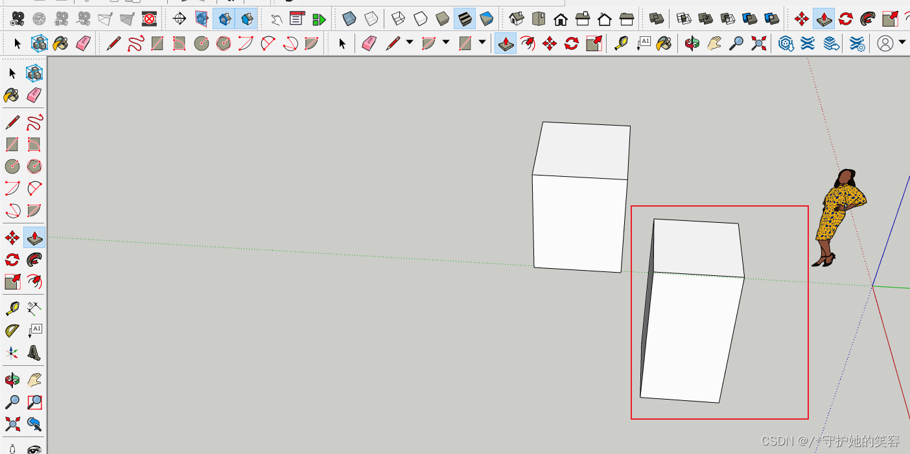Select Polygon tool in the left vertical toolbar
Viewport: 910px width, 454px height.
click(x=34, y=166)
